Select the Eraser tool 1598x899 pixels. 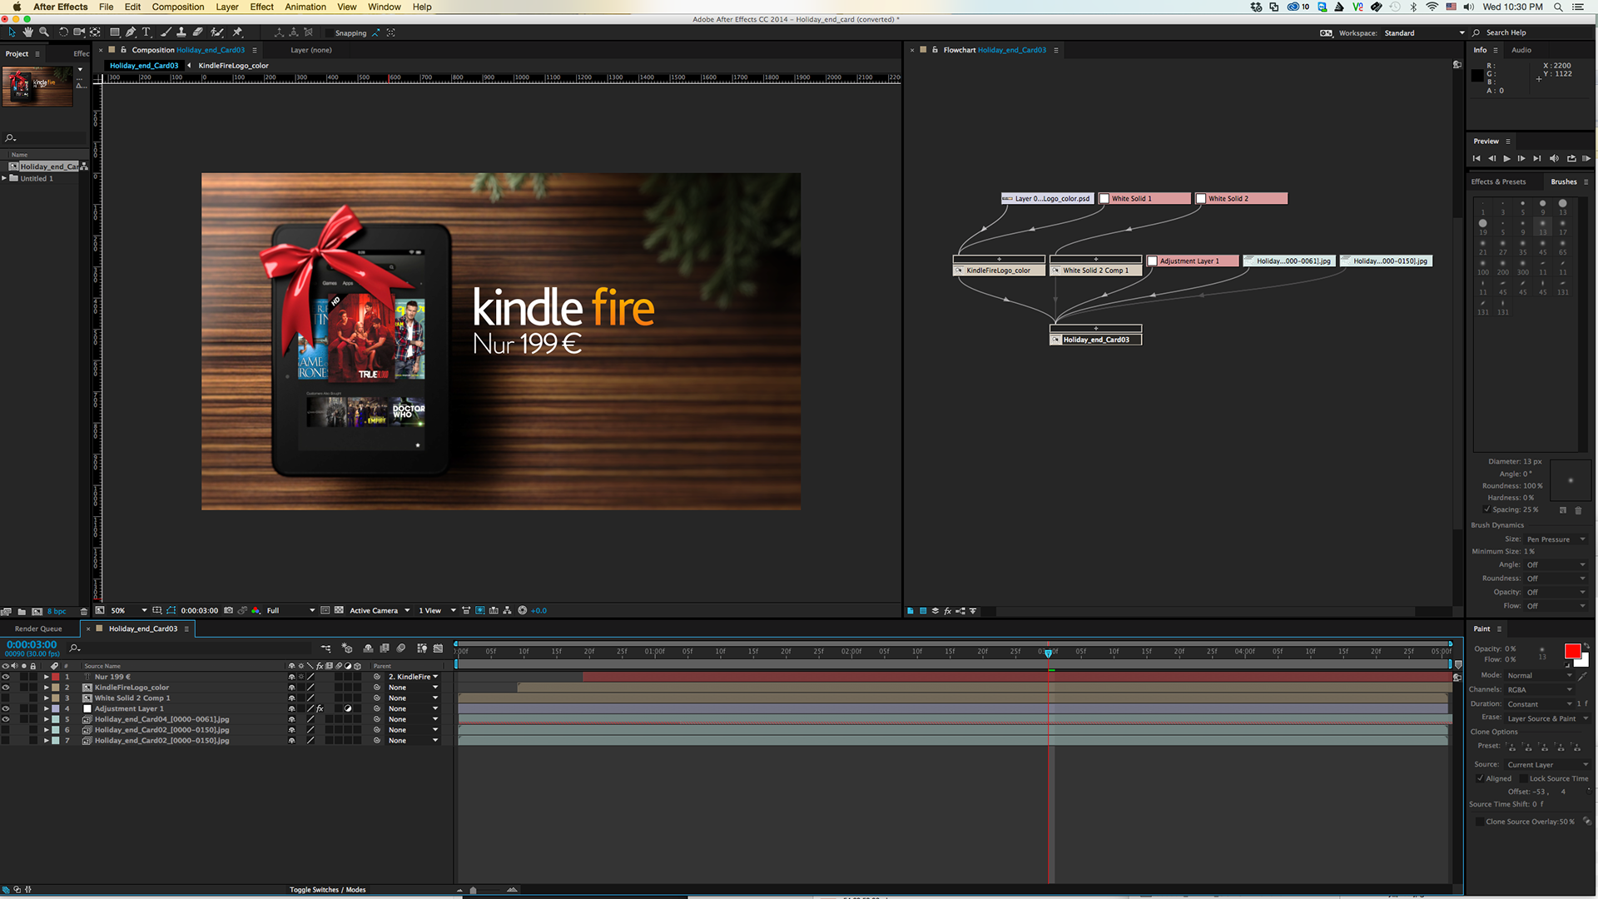197,32
